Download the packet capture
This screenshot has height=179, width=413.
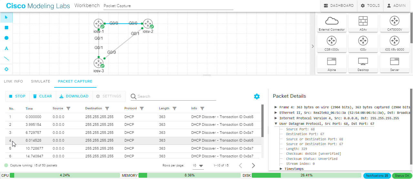(74, 96)
